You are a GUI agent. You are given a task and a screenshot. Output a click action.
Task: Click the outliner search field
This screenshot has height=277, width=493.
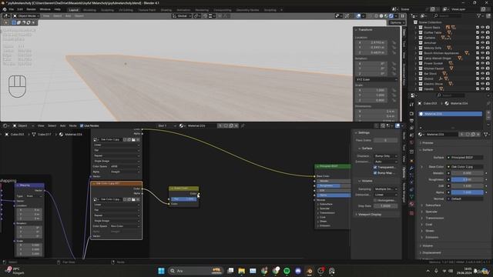(448, 15)
